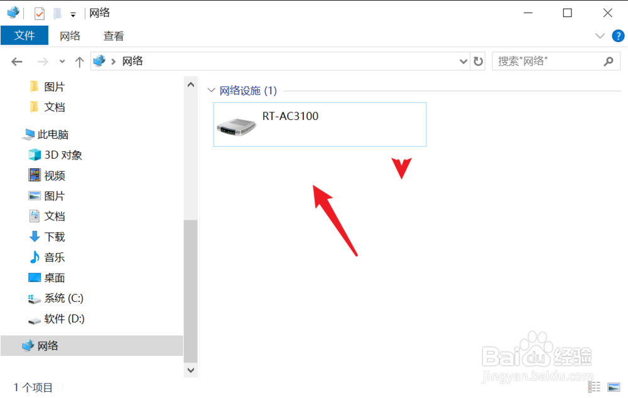Click the search magnifier icon
The height and width of the screenshot is (398, 628).
pyautogui.click(x=609, y=62)
